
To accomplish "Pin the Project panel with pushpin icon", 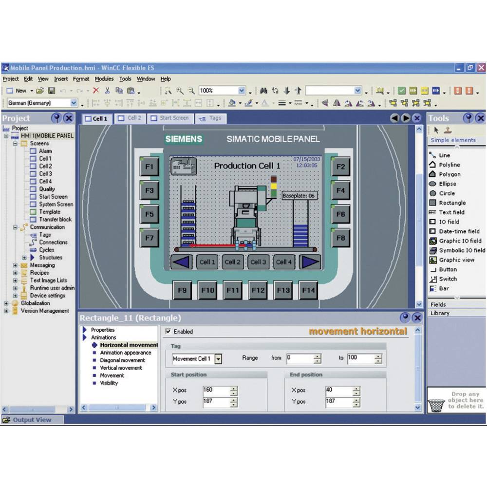I will pos(56,118).
